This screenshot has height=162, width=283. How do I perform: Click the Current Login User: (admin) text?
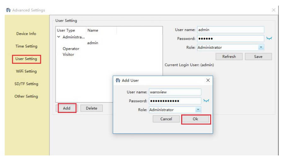tap(189, 65)
